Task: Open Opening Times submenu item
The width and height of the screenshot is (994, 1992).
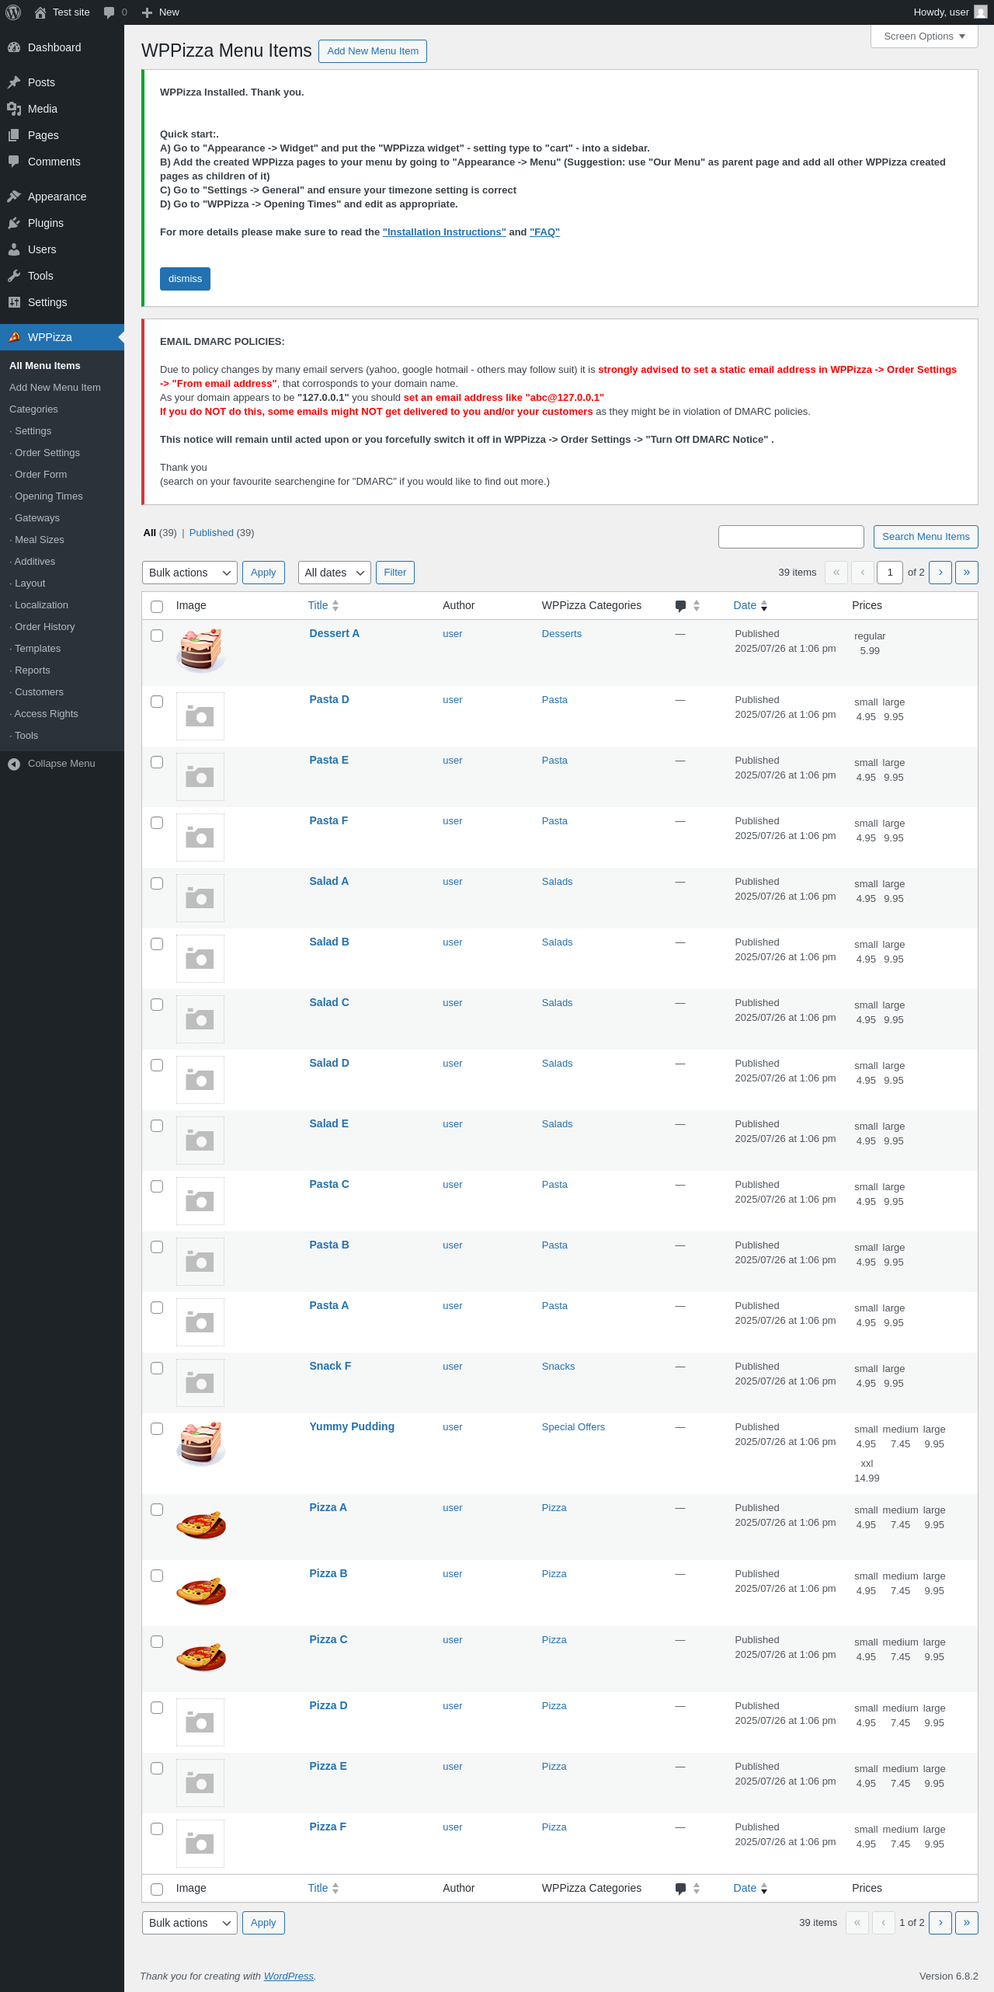Action: [48, 496]
